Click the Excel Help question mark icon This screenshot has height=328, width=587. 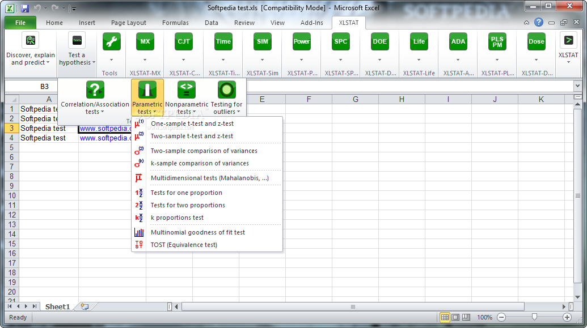click(539, 23)
